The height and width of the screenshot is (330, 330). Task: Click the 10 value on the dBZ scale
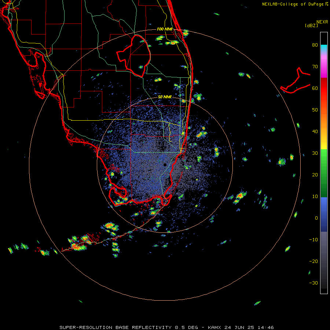[315, 197]
